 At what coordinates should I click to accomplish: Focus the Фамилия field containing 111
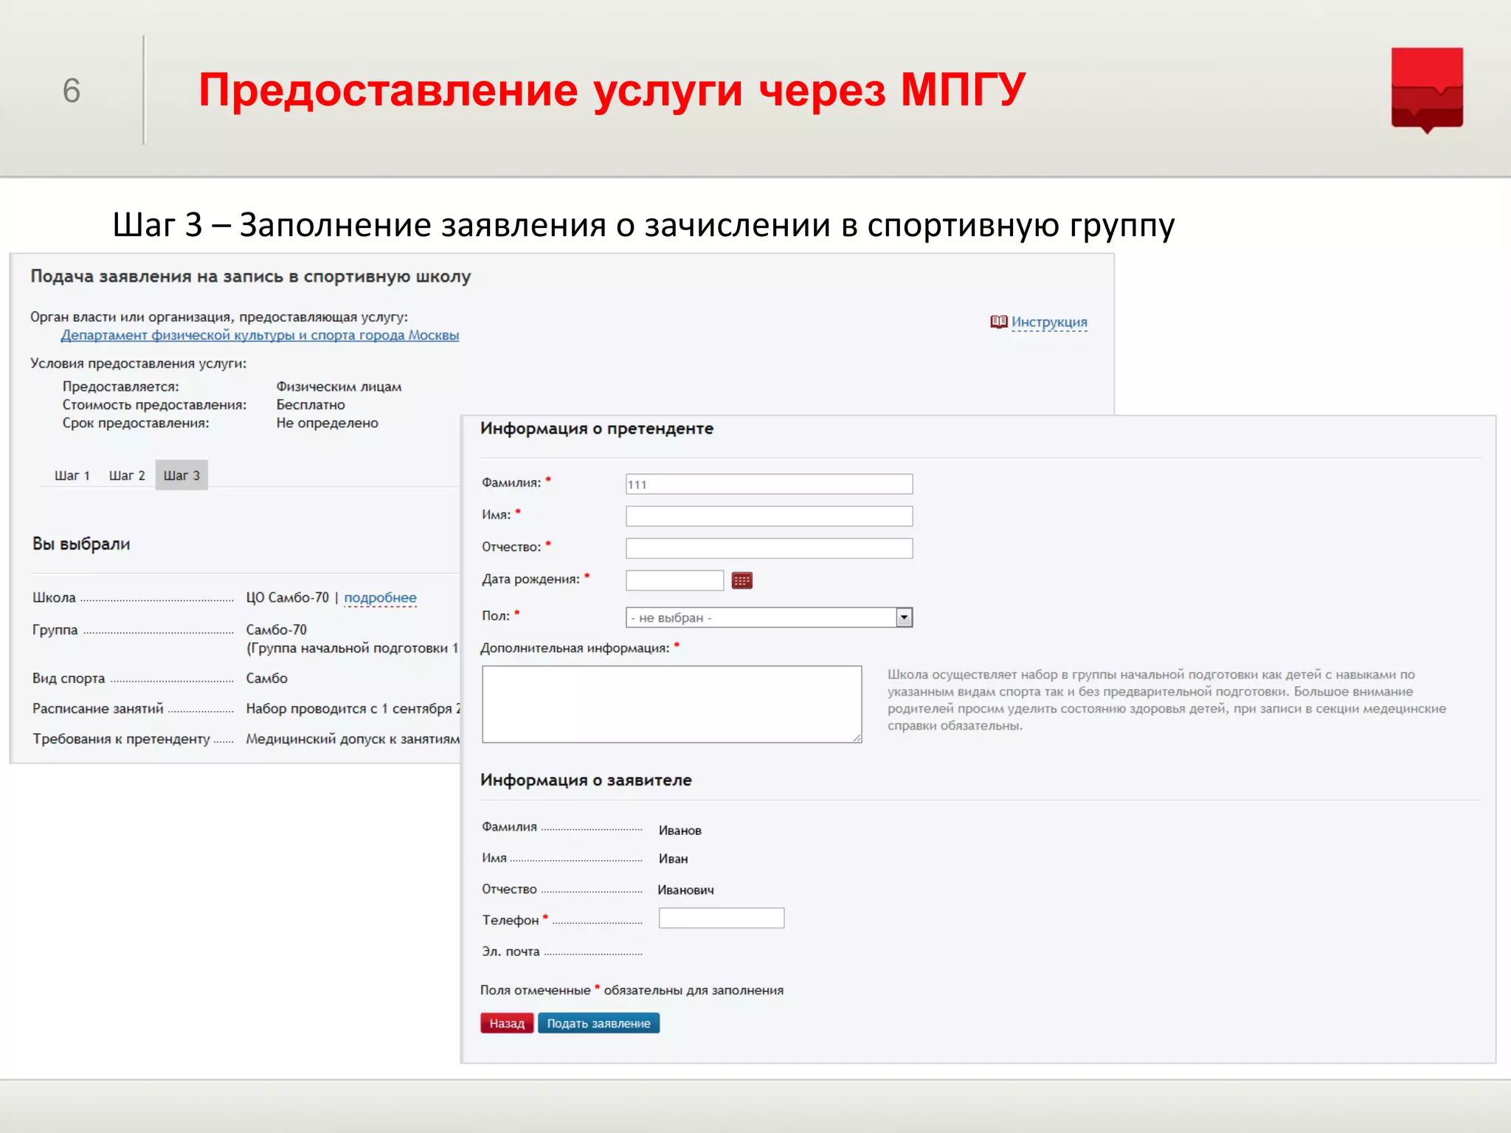point(769,484)
